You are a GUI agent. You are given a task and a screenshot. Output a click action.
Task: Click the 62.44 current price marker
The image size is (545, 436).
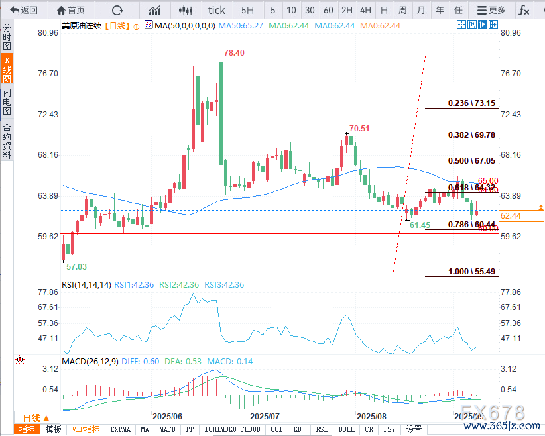(522, 215)
